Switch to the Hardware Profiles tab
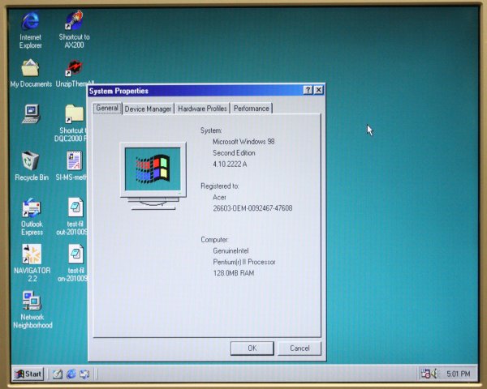The width and height of the screenshot is (487, 389). (202, 109)
